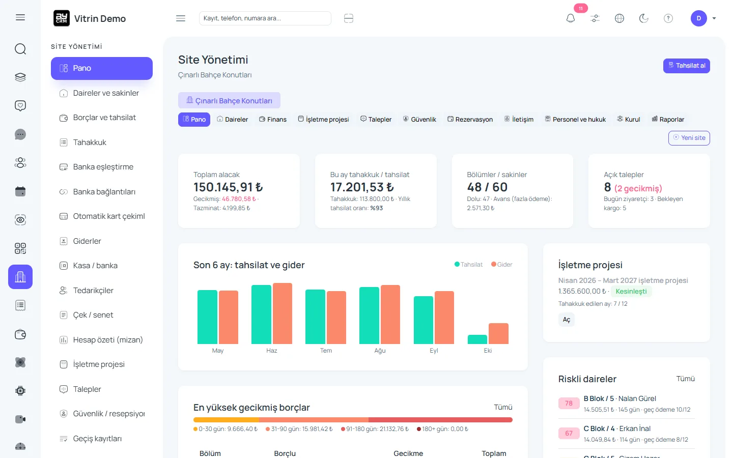Open Hesap özeti (mizan) in sidebar

pos(102,340)
